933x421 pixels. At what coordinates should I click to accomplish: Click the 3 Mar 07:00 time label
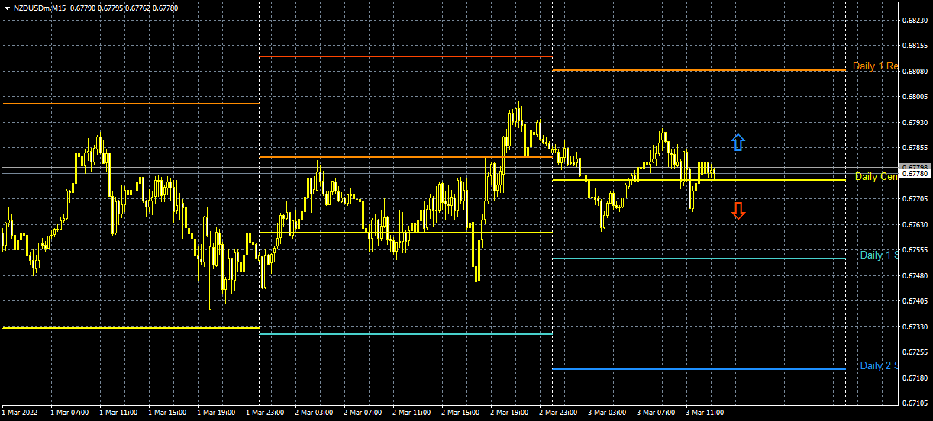[656, 413]
